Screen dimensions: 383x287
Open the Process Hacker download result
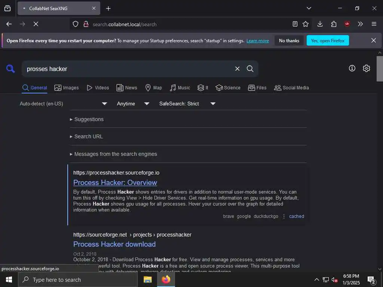pos(114,244)
